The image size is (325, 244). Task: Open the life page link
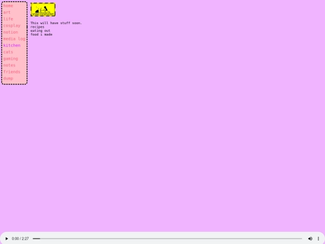[8, 19]
